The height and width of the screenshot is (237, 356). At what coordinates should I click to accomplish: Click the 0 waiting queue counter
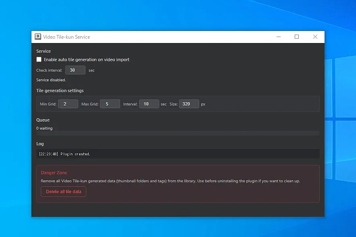click(x=44, y=128)
